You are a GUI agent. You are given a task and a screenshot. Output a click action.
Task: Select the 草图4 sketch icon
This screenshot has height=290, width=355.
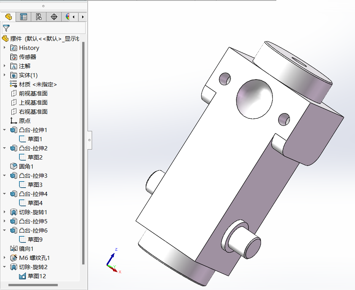22,203
